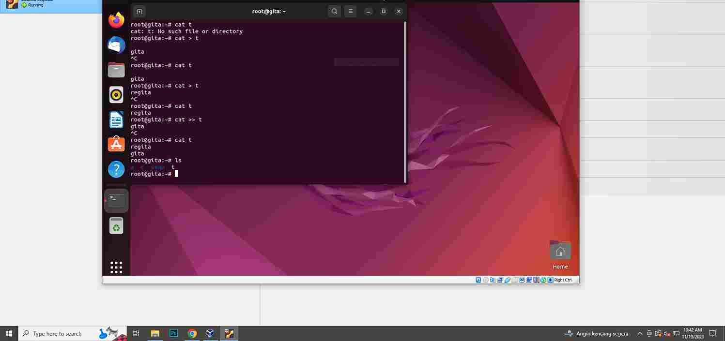The width and height of the screenshot is (725, 341).
Task: Click the Meet Now tray icon
Action: click(649, 333)
